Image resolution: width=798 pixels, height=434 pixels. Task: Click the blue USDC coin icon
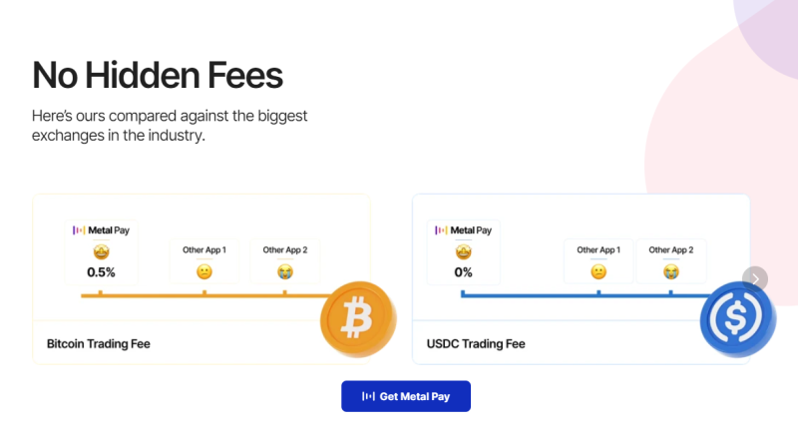coord(737,318)
